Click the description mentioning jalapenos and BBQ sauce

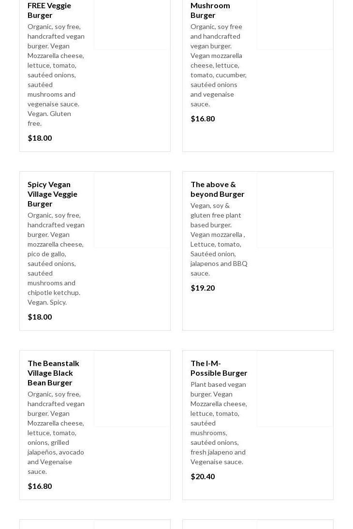tap(219, 239)
